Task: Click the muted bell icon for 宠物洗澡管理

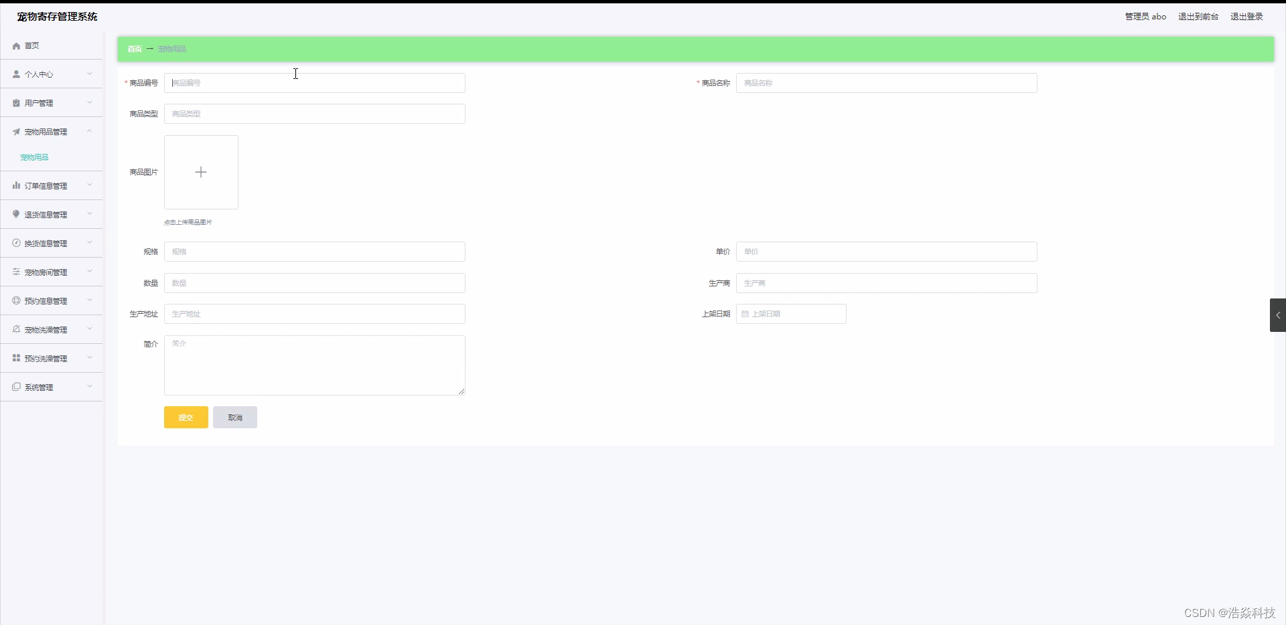Action: click(x=16, y=329)
